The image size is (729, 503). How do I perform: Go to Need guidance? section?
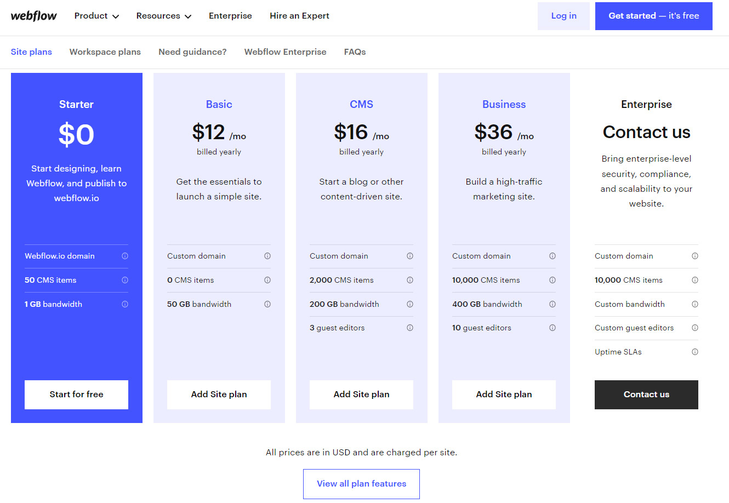tap(192, 52)
